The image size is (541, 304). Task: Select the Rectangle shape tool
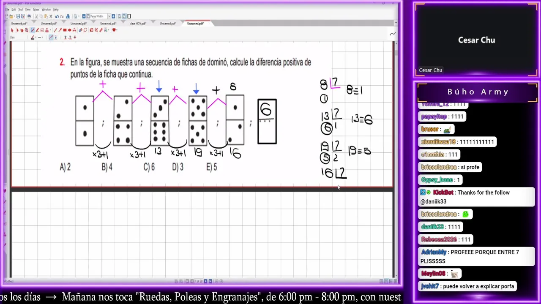pyautogui.click(x=65, y=30)
